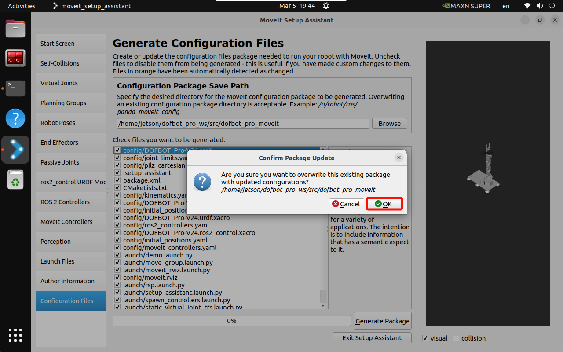
Task: Uncheck the .setup_assistant checkbox
Action: [x=117, y=172]
